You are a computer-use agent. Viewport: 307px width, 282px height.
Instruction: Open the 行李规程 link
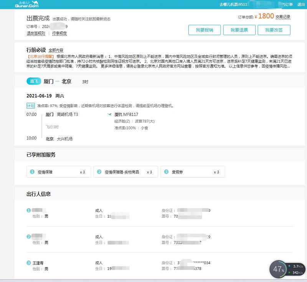point(58,33)
